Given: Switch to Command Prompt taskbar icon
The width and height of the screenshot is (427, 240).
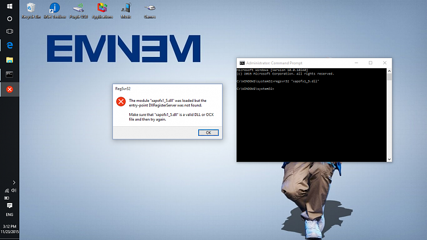Looking at the screenshot, I should [x=10, y=75].
